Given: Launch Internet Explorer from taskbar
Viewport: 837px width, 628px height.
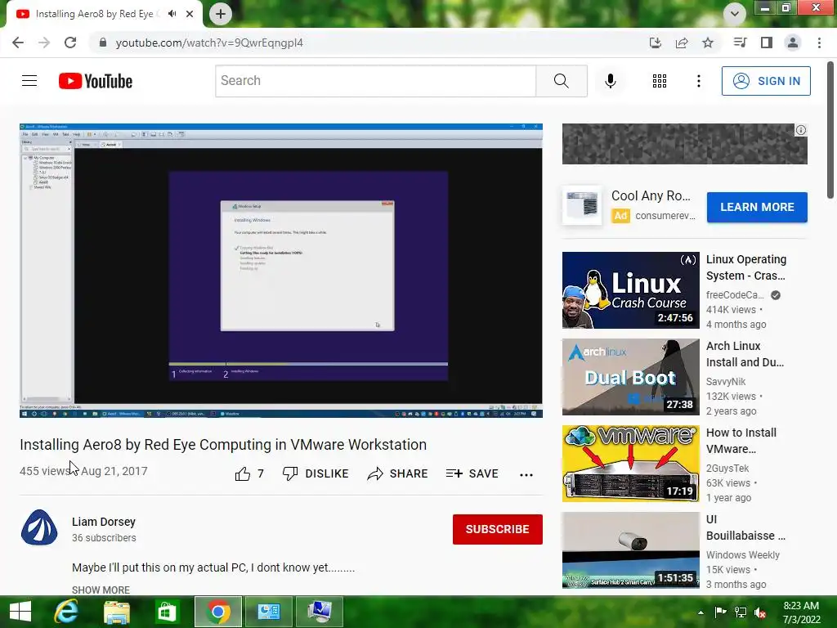Looking at the screenshot, I should click(x=66, y=612).
